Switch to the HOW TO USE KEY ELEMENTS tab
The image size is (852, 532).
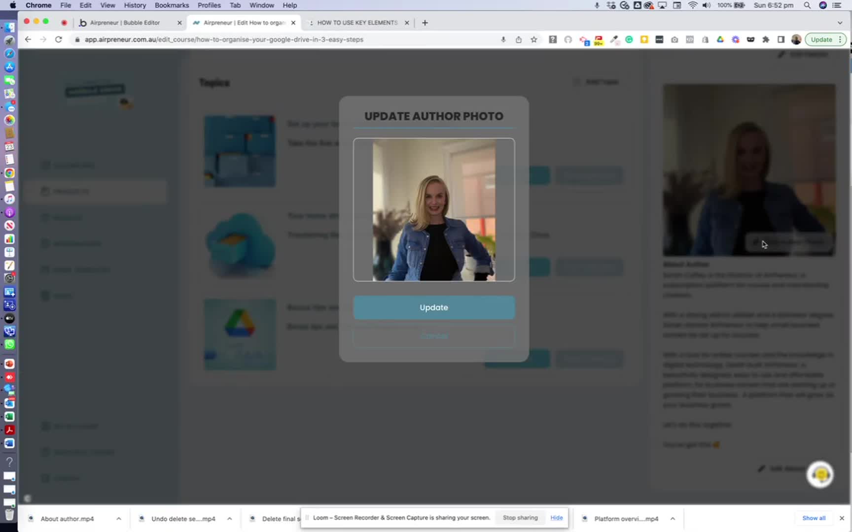pos(357,23)
